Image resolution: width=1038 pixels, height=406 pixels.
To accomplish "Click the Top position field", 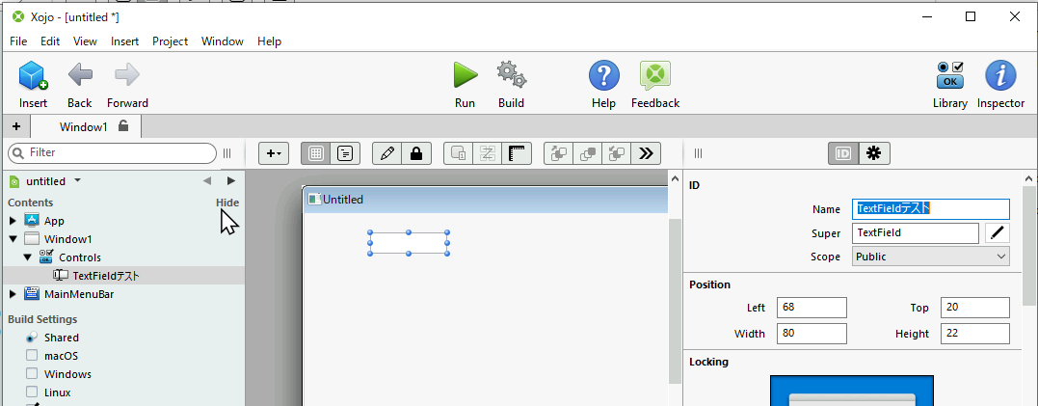I will coord(975,308).
